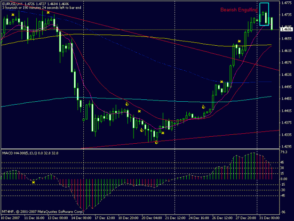Click the 1.4495 price axis label
This screenshot has height=221, width=294.
tap(286, 87)
